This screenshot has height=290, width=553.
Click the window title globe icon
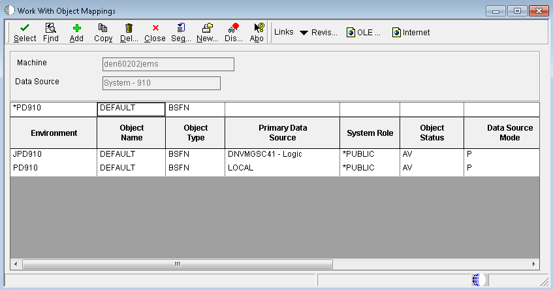10,10
